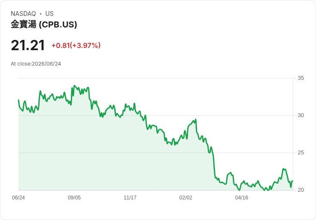Click the chart's February local peak near 30
Image resolution: width=316 pixels, height=220 pixels.
click(195, 120)
